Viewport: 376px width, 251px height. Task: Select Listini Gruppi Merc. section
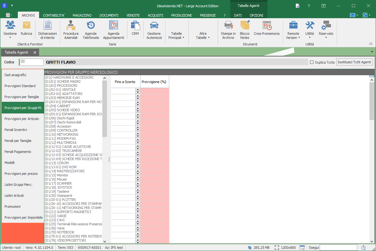click(x=23, y=185)
